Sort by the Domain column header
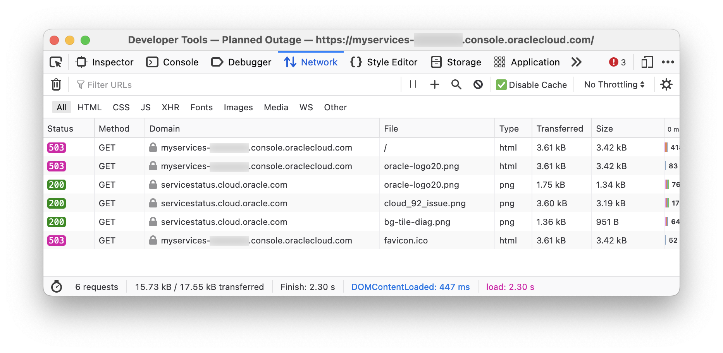Screen dimensions: 723x353 click(262, 129)
